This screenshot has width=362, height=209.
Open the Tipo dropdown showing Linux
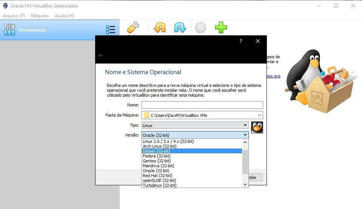click(x=195, y=125)
